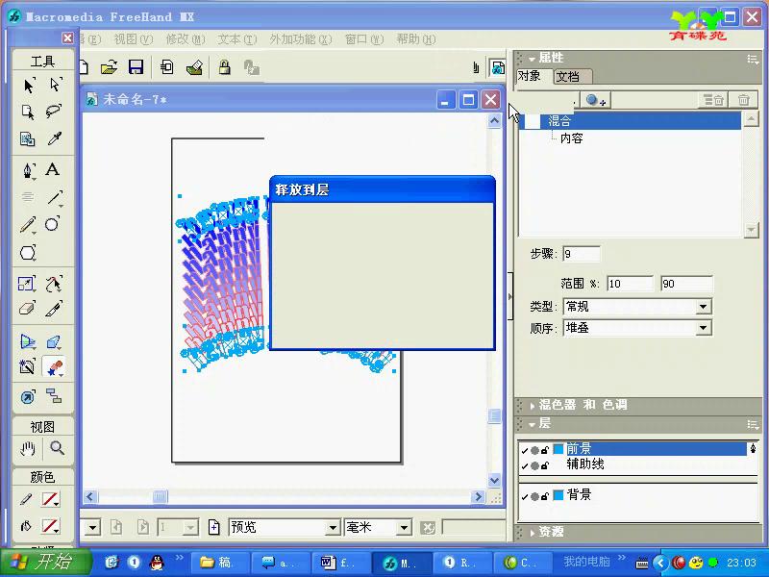769x577 pixels.
Task: Select the Pencil tool
Action: (28, 225)
